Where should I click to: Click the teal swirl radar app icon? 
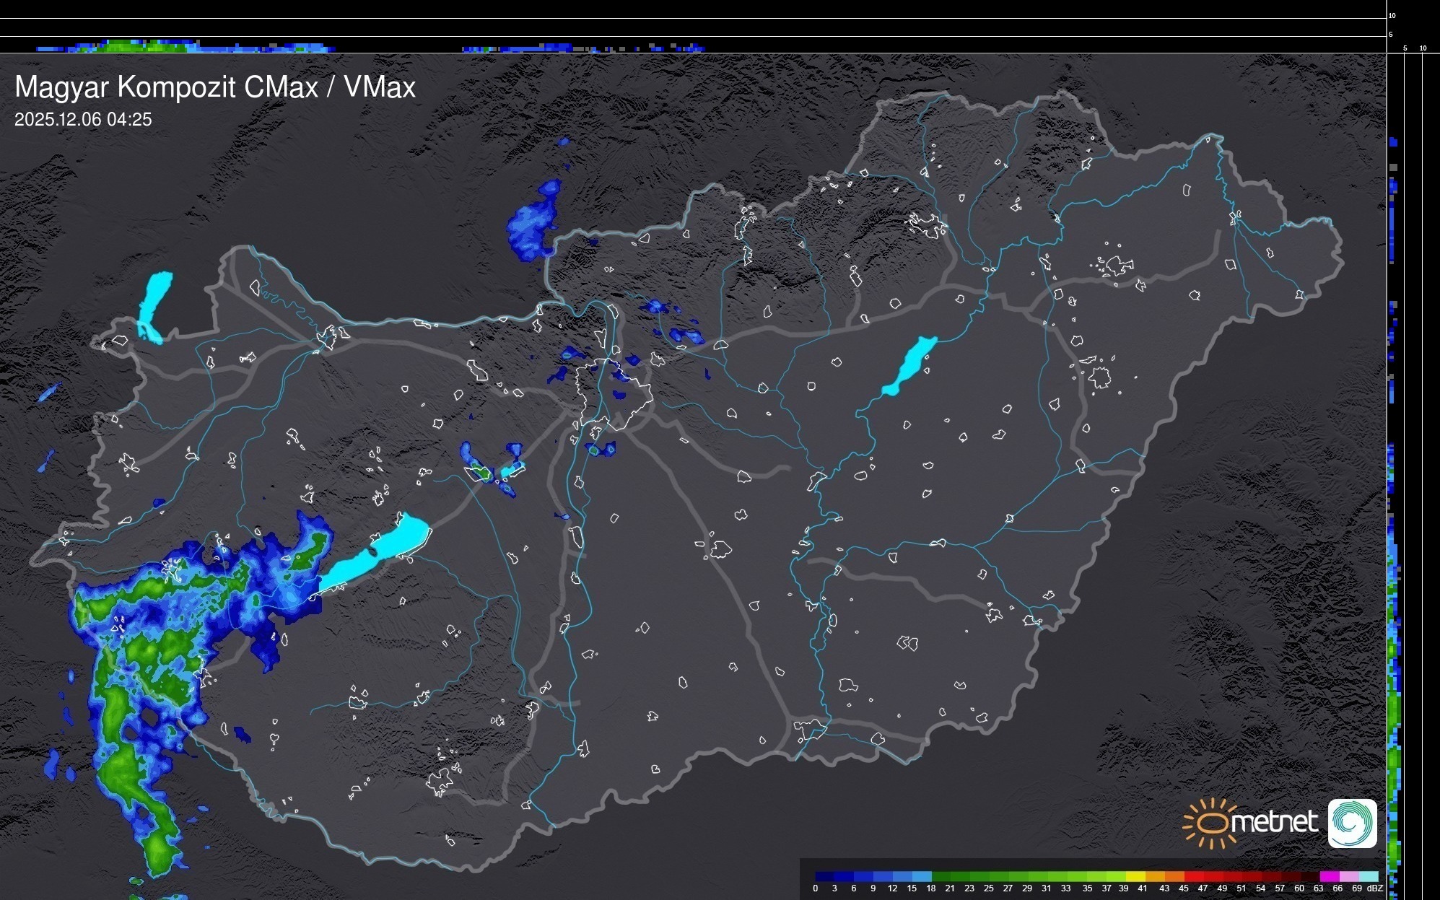(x=1352, y=823)
